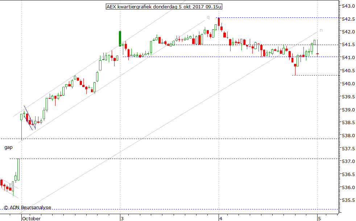Viewport: 356px width, 221px height.
Task: Click the 'q' trendline label
Action: coord(208,17)
